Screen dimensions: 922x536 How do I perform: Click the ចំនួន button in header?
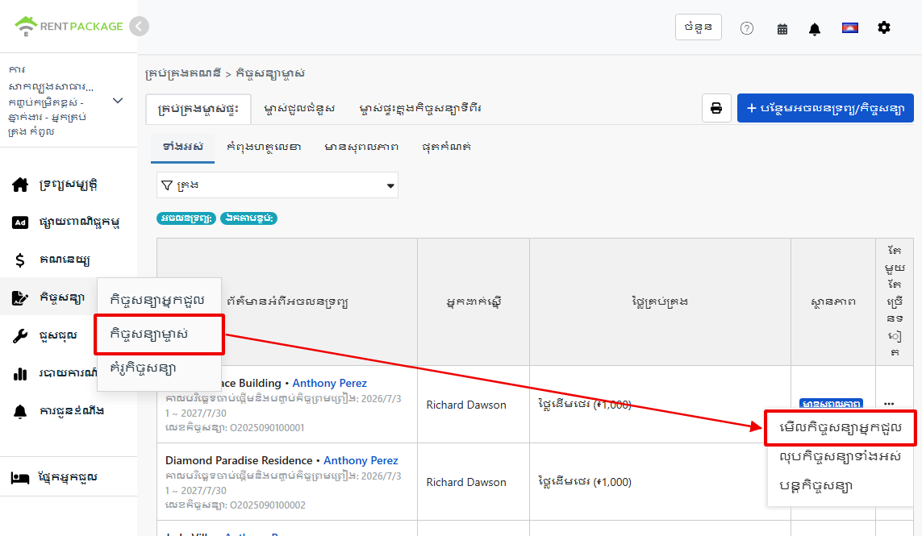pos(698,27)
